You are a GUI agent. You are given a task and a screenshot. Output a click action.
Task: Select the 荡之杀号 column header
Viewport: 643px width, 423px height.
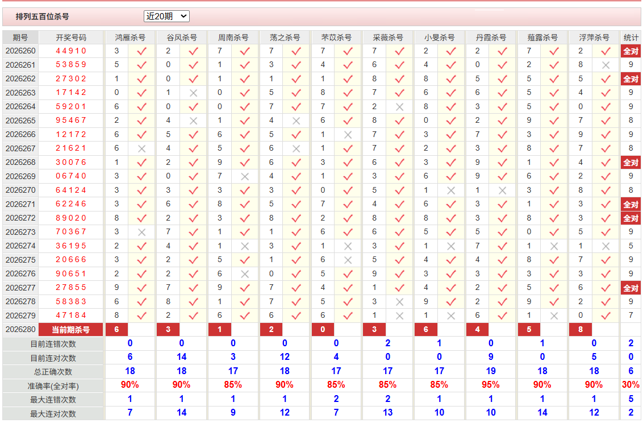tap(285, 38)
